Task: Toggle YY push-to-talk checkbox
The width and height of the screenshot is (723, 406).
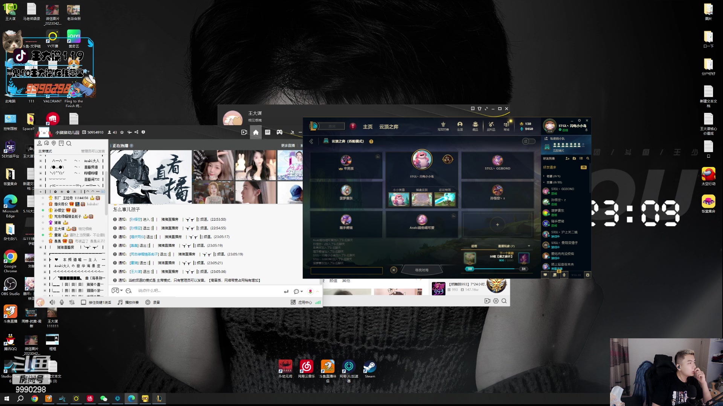Action: point(83,302)
